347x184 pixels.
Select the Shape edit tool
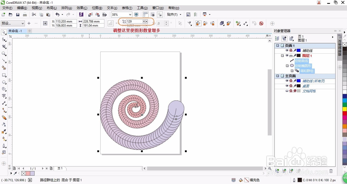pos(4,39)
